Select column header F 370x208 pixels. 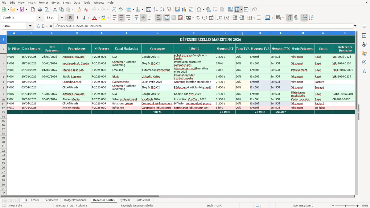click(x=126, y=33)
